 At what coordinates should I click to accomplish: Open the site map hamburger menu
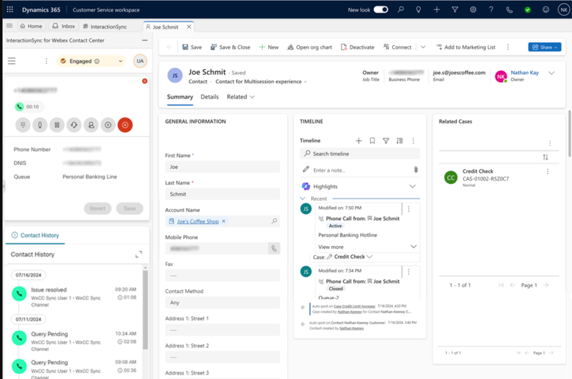9,26
